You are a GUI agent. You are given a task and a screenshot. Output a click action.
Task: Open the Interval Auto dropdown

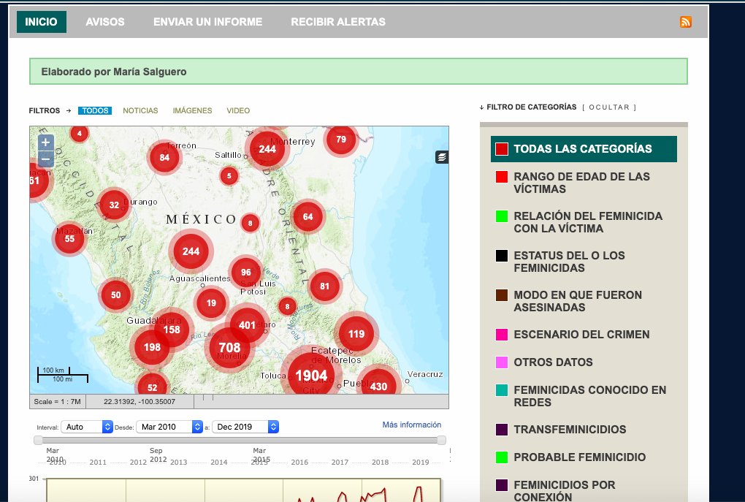tap(87, 427)
